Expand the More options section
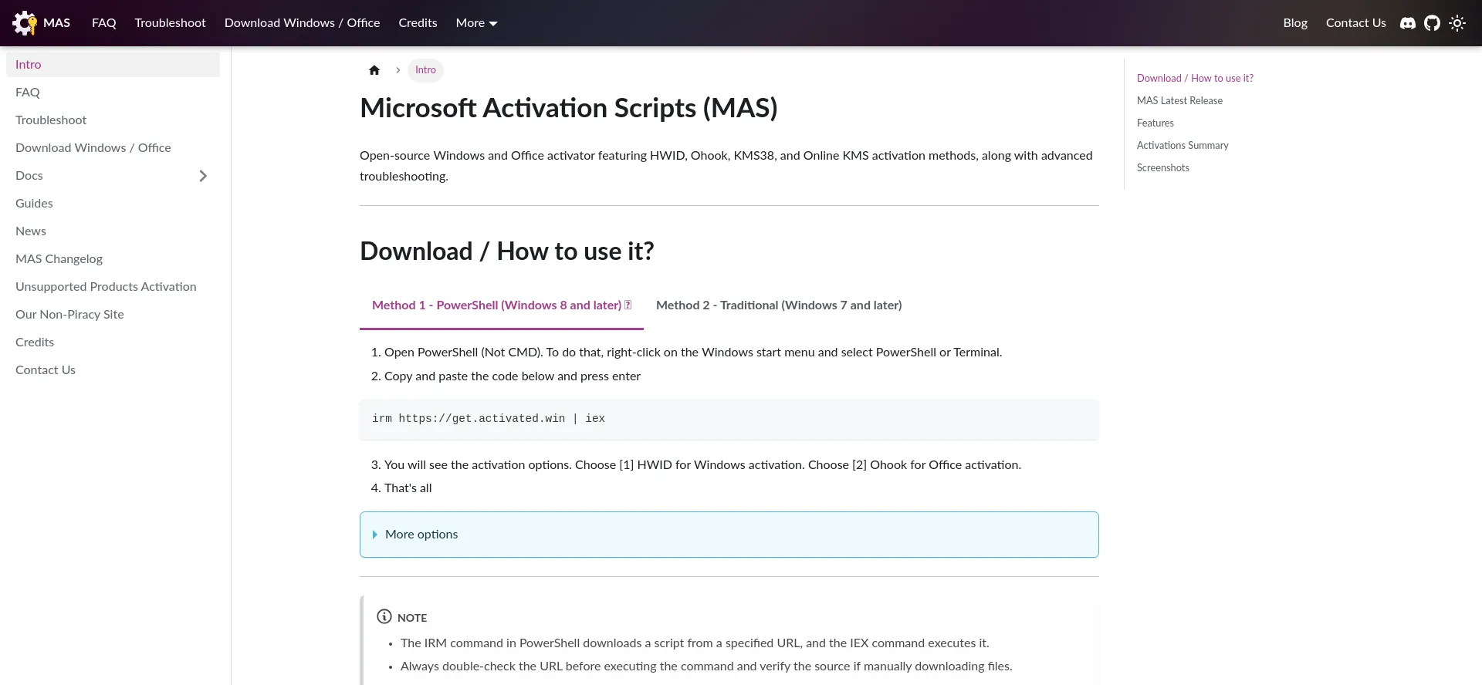This screenshot has height=685, width=1482. [729, 535]
